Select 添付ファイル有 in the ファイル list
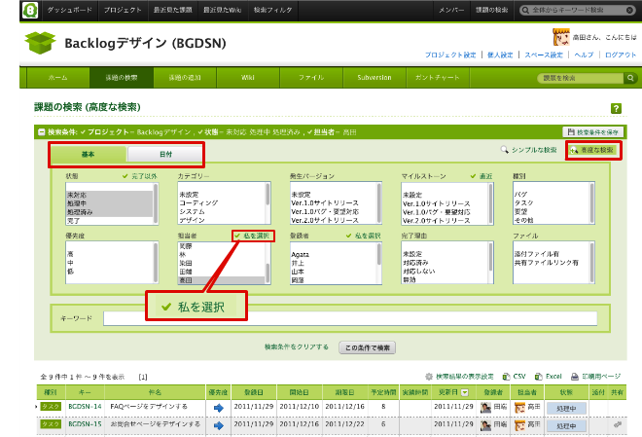 [x=536, y=254]
